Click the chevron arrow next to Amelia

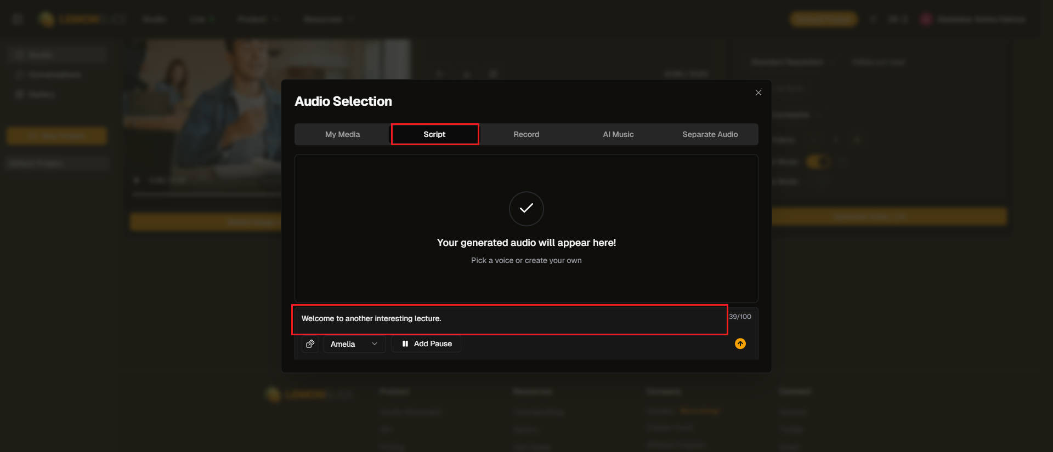click(x=375, y=344)
